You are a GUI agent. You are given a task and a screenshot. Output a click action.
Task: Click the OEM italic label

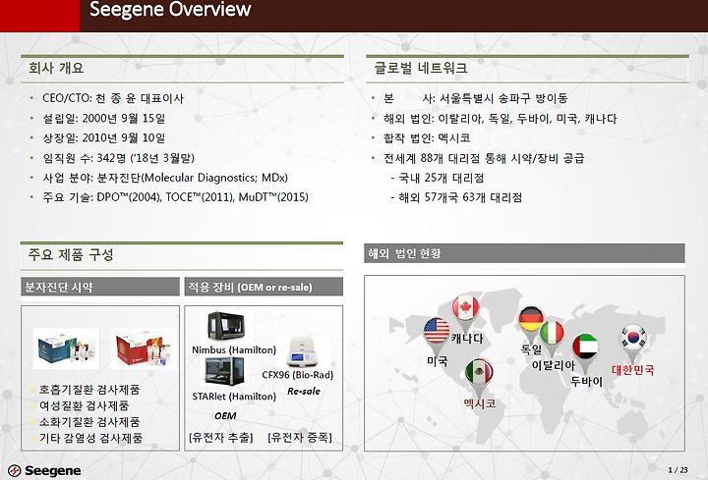point(225,416)
